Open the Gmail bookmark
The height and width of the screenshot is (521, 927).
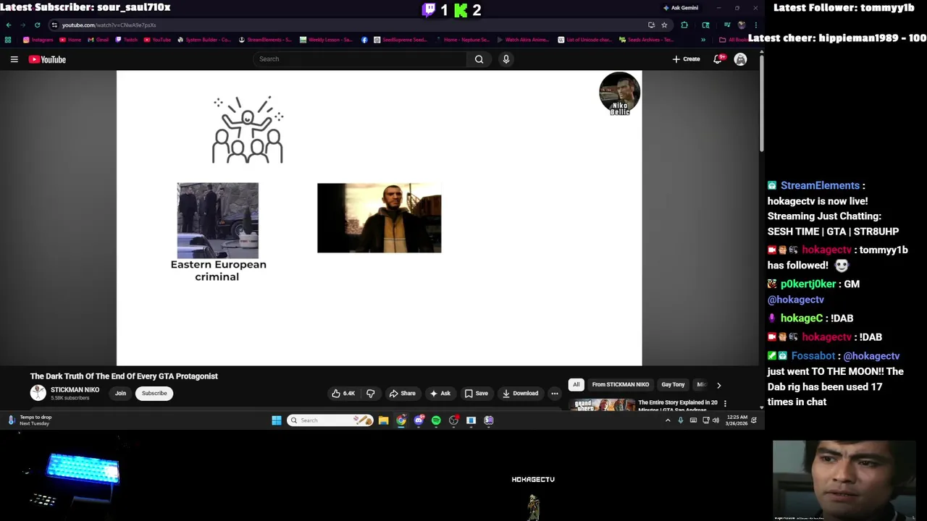click(x=97, y=40)
